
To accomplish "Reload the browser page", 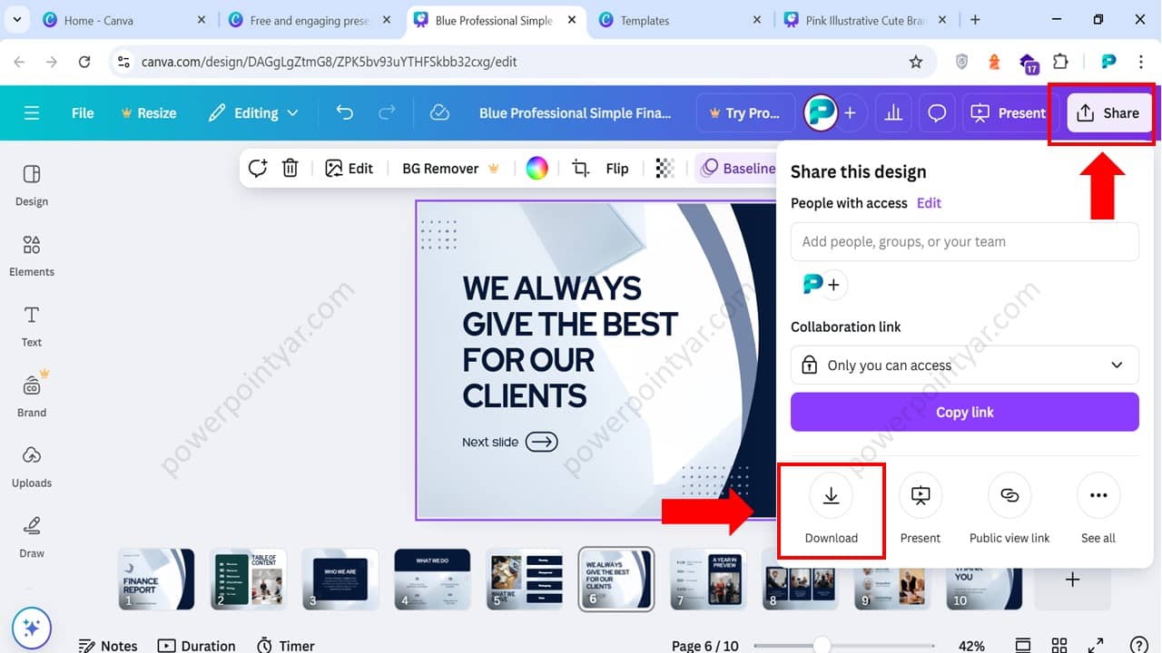I will [84, 62].
